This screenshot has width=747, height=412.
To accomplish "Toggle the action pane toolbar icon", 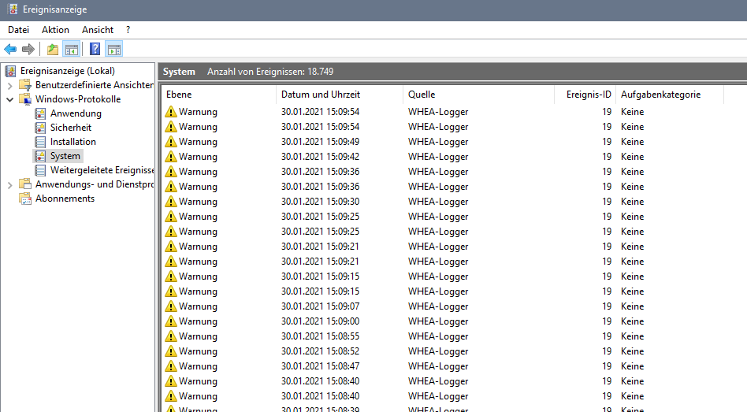I will (x=114, y=49).
